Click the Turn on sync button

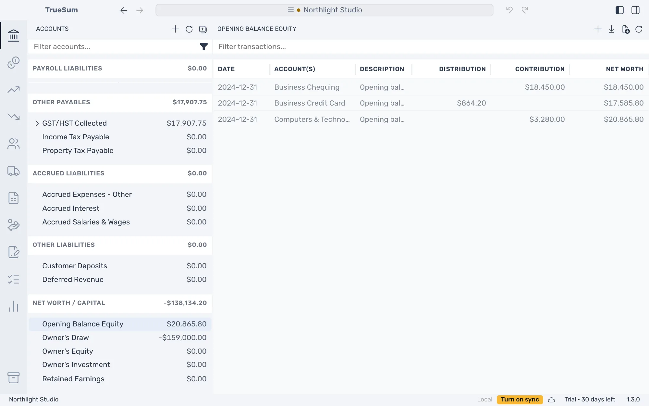click(x=520, y=400)
